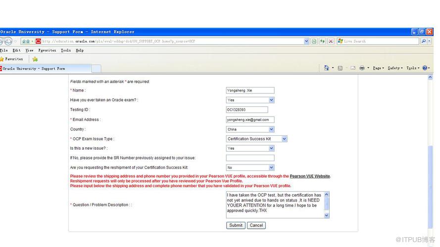Minimize the Internet Explorer window
The height and width of the screenshot is (247, 440).
415,32
